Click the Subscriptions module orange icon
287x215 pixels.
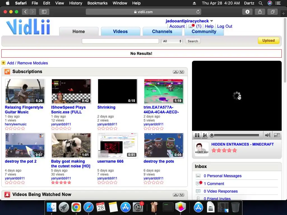point(7,72)
